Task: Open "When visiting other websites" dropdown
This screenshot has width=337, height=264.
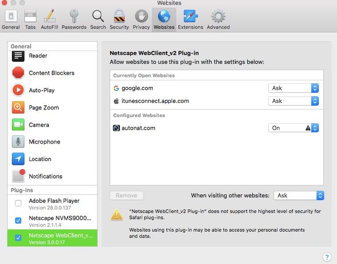Action: [x=298, y=195]
